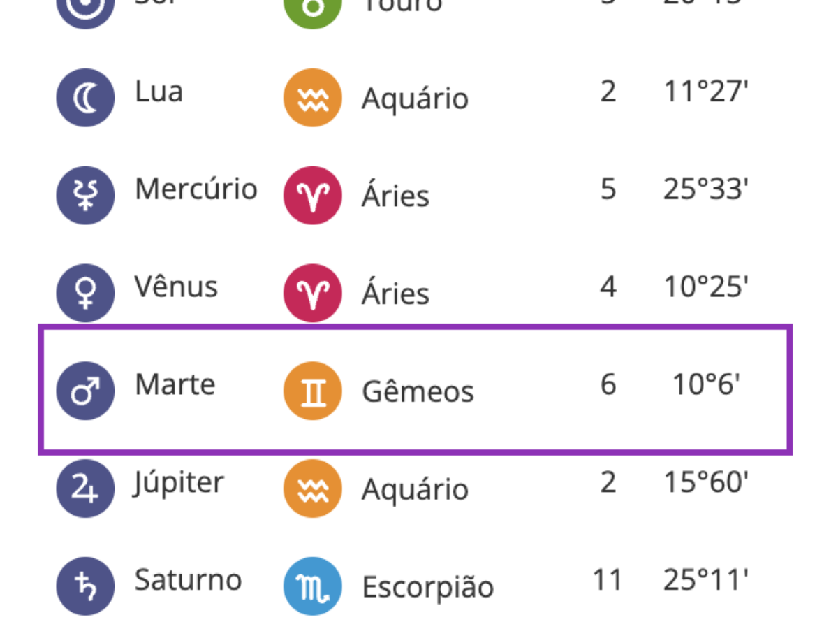Click the 25°33' degree value for Mercúrio
The image size is (838, 629).
706,189
